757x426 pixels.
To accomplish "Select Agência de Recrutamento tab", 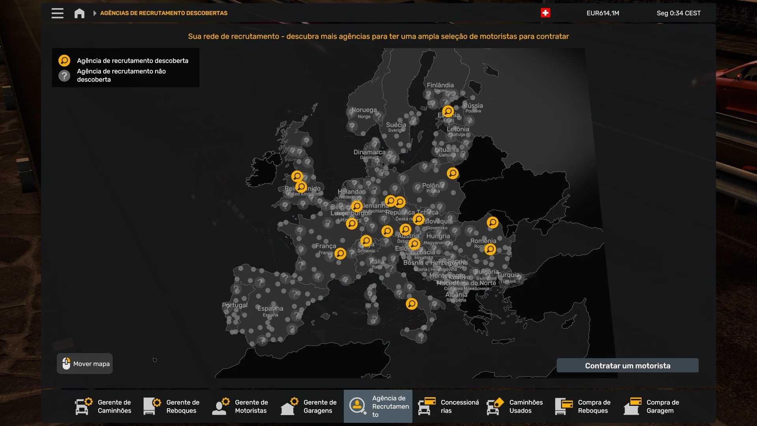I will 378,406.
